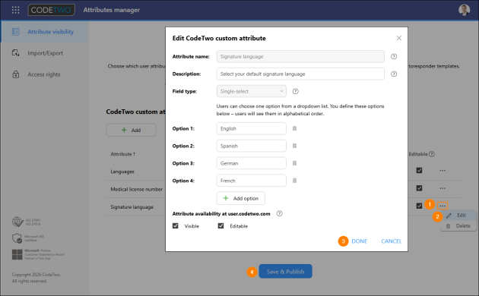This screenshot has width=479, height=296.
Task: Open the app launcher grid icon
Action: coord(15,10)
